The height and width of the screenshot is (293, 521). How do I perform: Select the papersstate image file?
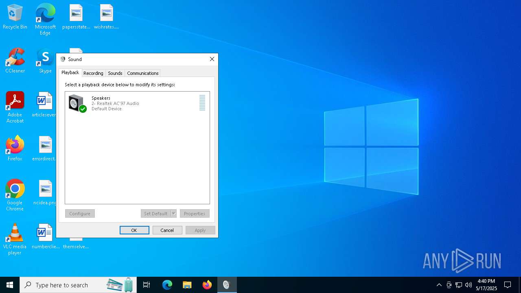click(76, 17)
